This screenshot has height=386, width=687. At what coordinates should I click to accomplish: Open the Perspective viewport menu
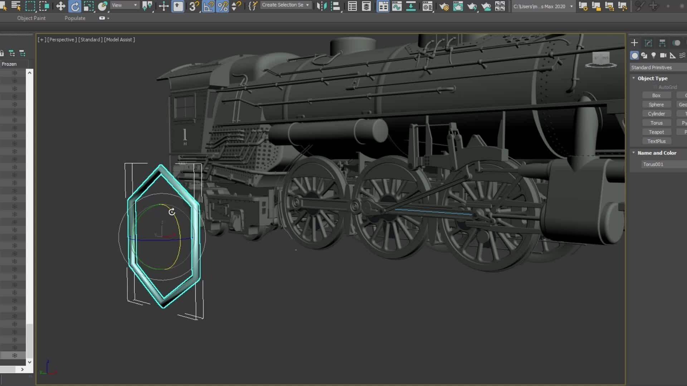coord(61,39)
